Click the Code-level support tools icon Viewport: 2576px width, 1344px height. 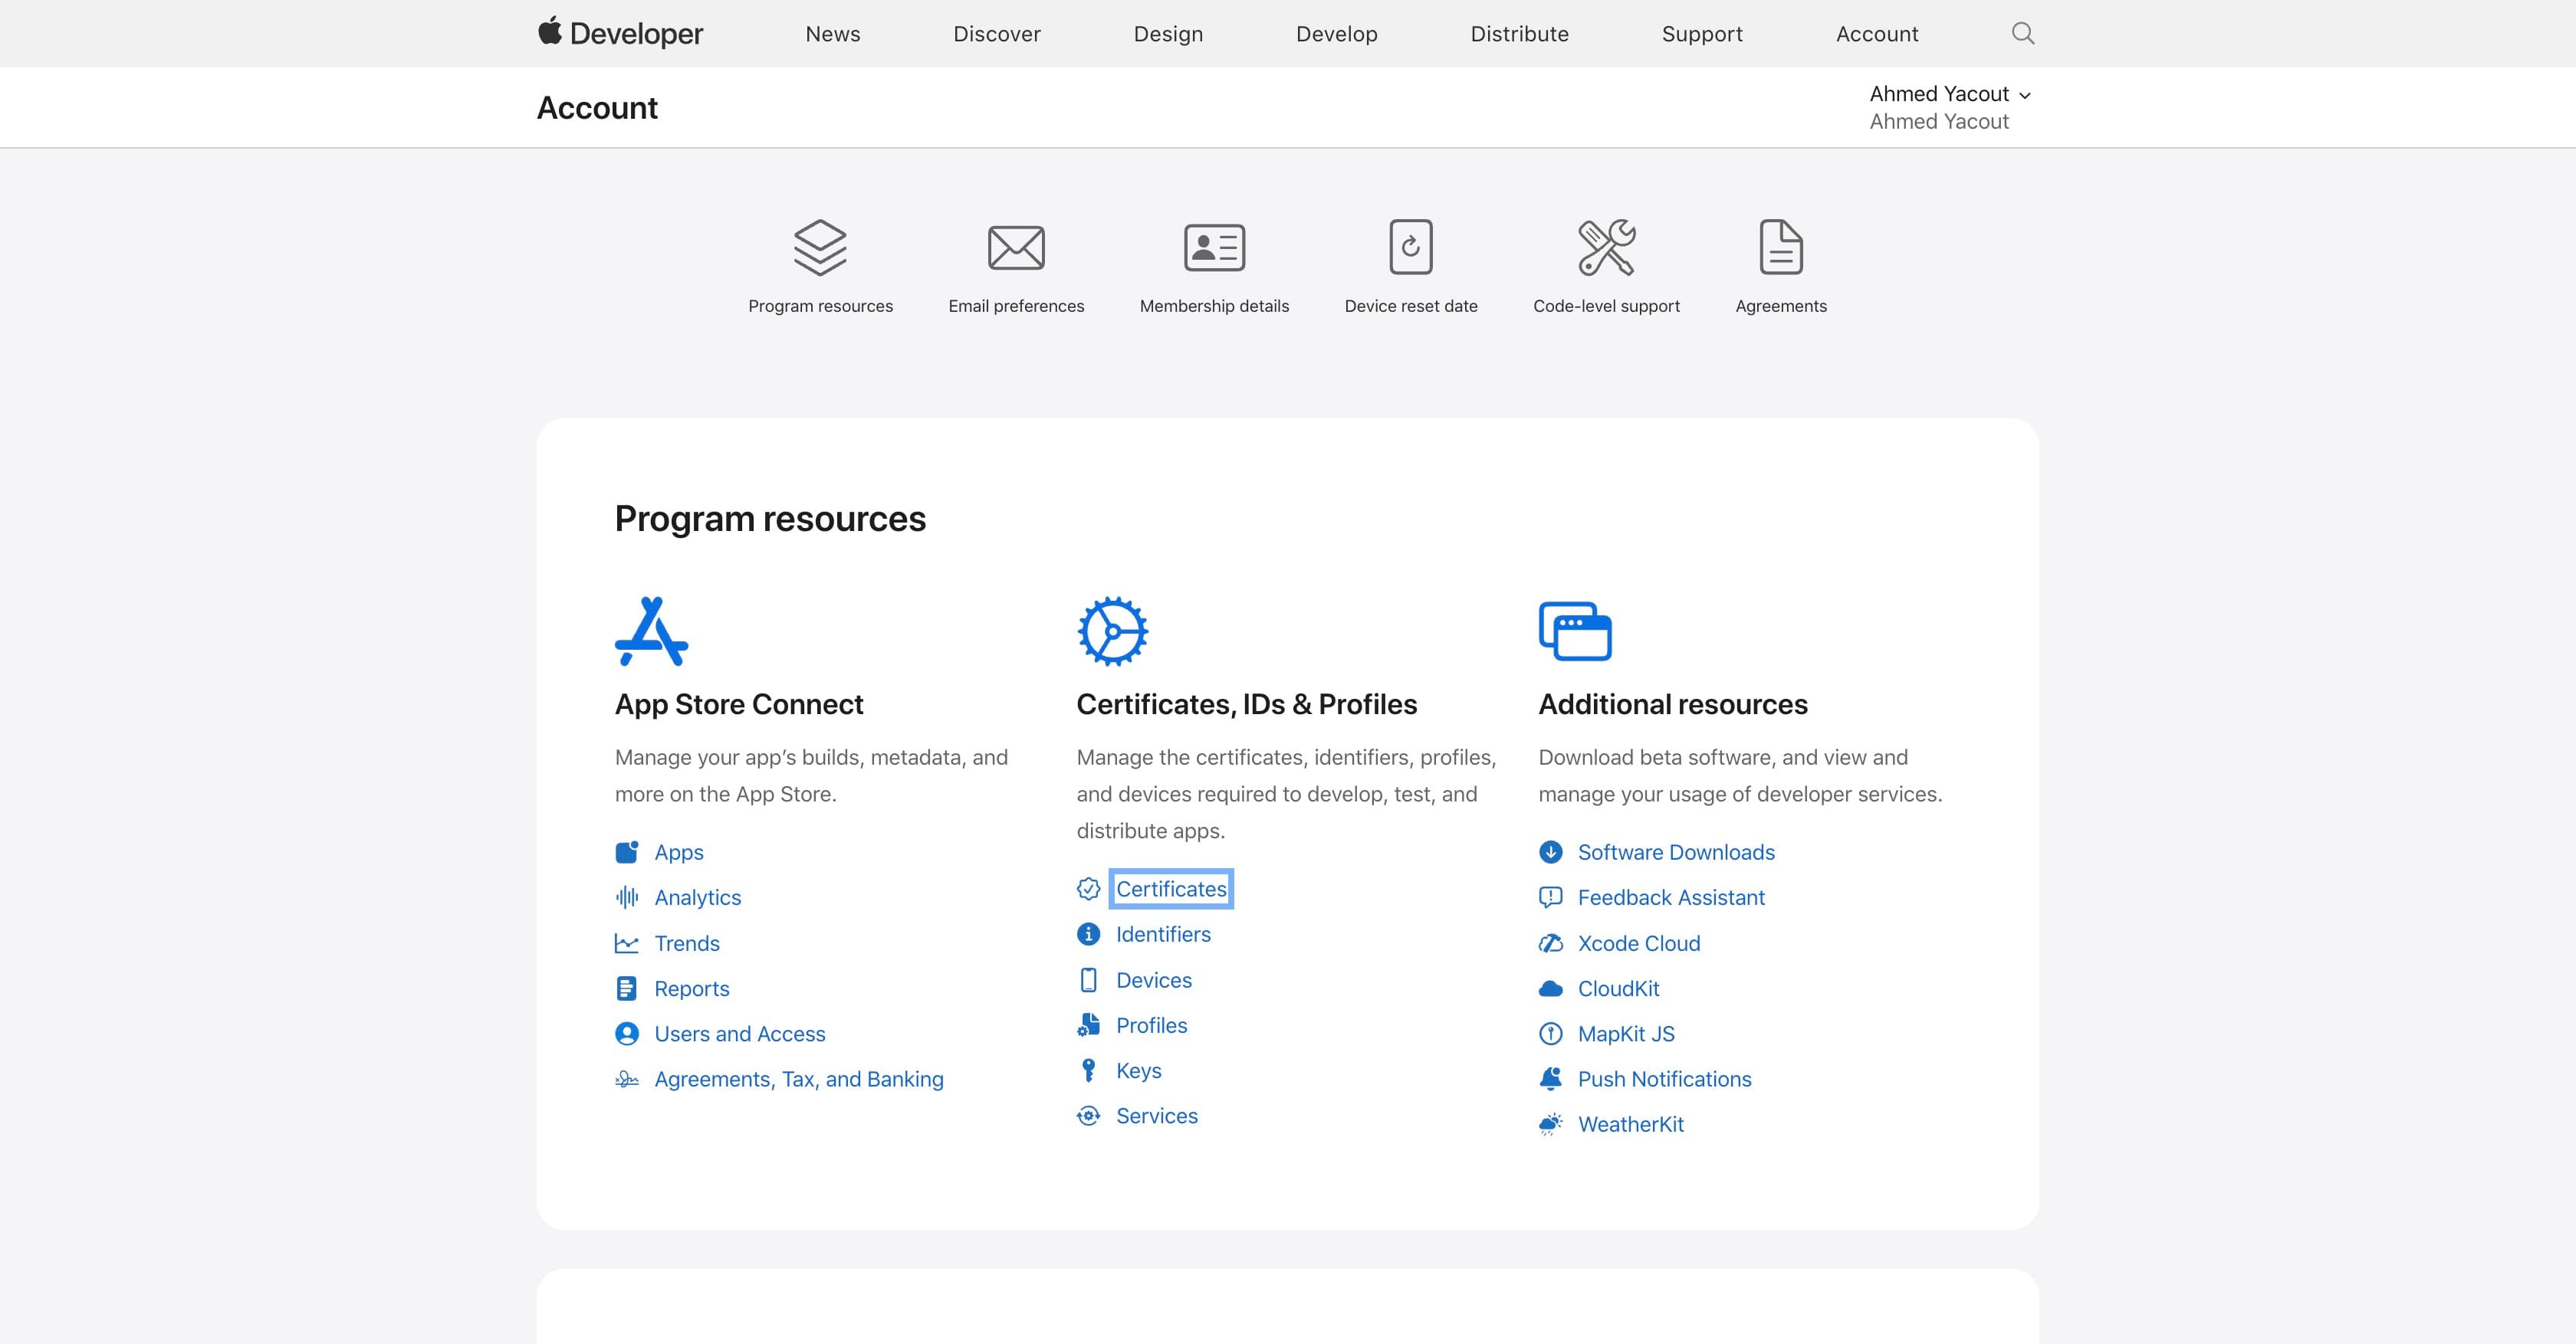click(1606, 247)
